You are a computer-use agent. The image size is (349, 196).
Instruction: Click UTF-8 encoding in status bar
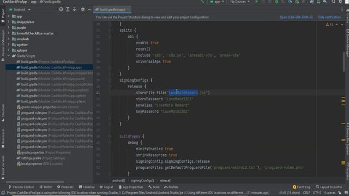click(x=317, y=193)
